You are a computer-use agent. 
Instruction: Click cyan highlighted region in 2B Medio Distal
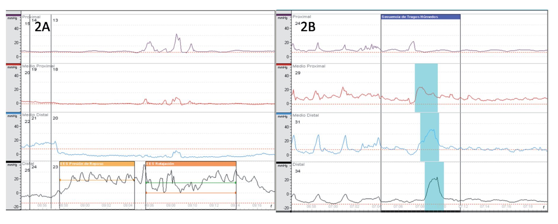pos(429,137)
